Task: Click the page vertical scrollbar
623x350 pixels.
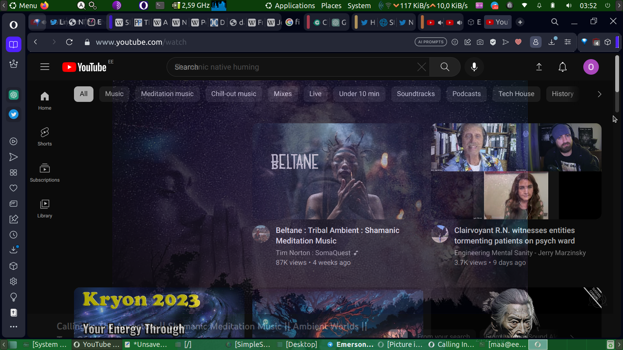Action: [617, 74]
